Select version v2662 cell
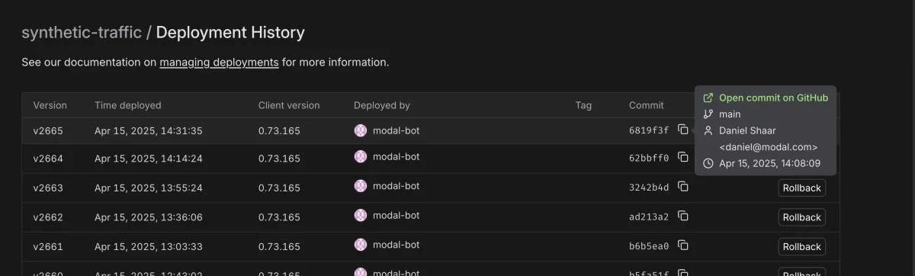Image resolution: width=915 pixels, height=276 pixels. (48, 217)
